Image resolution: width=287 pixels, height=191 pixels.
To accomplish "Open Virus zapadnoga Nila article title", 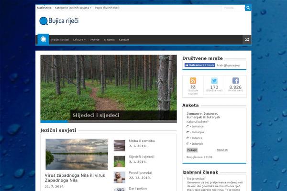I will point(75,178).
